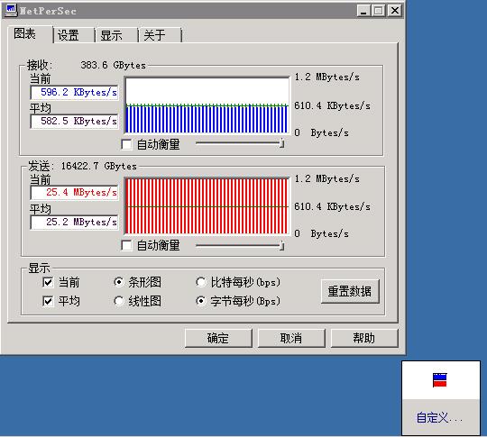Screen dimensions: 487x437
Task: Enable 自动衡量 for the send chart
Action: 126,245
